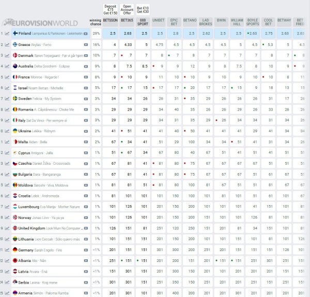Open the odds history chart for Sweden

tap(7, 99)
